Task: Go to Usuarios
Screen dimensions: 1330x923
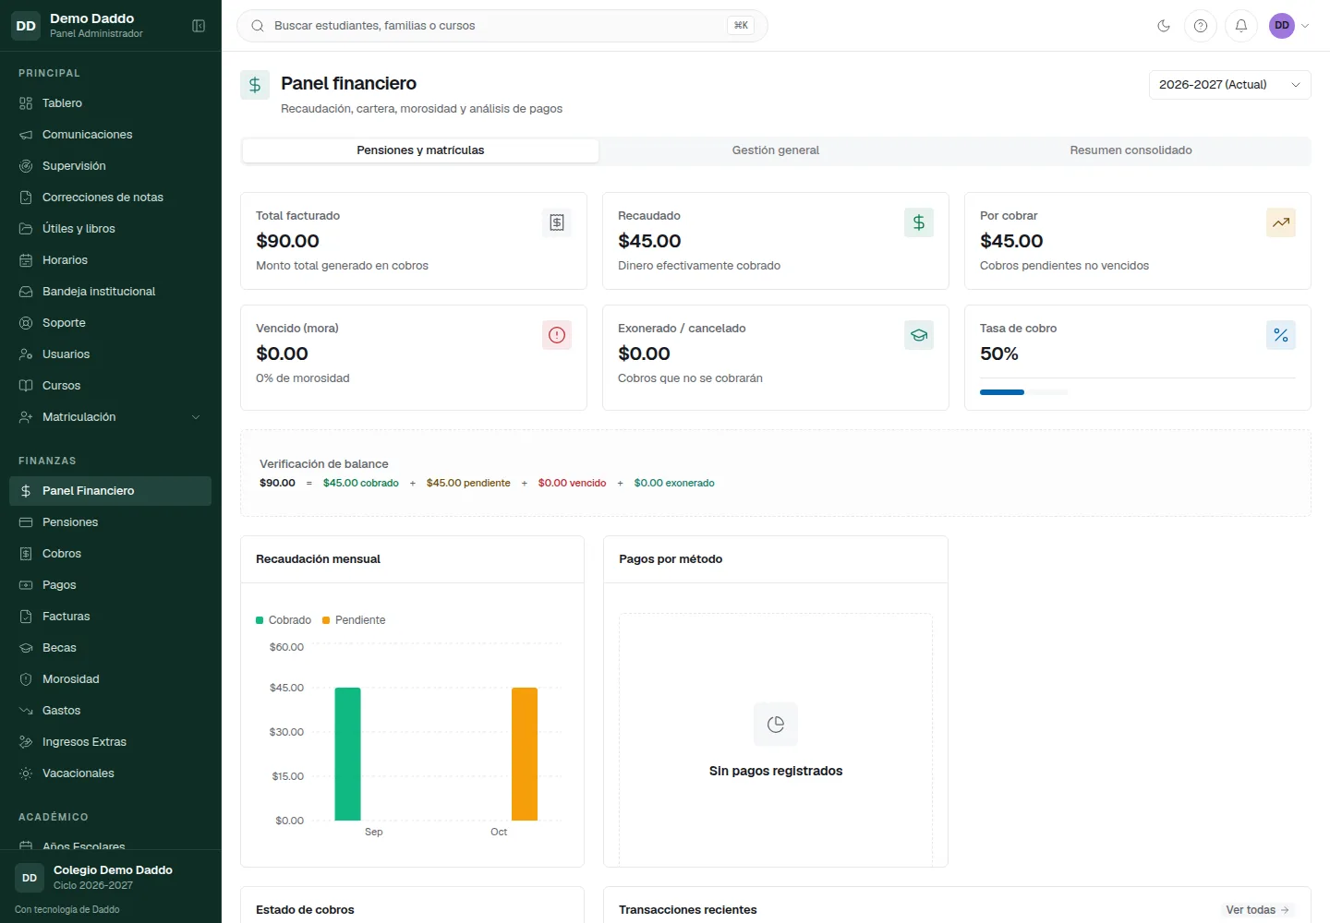Action: tap(111, 354)
